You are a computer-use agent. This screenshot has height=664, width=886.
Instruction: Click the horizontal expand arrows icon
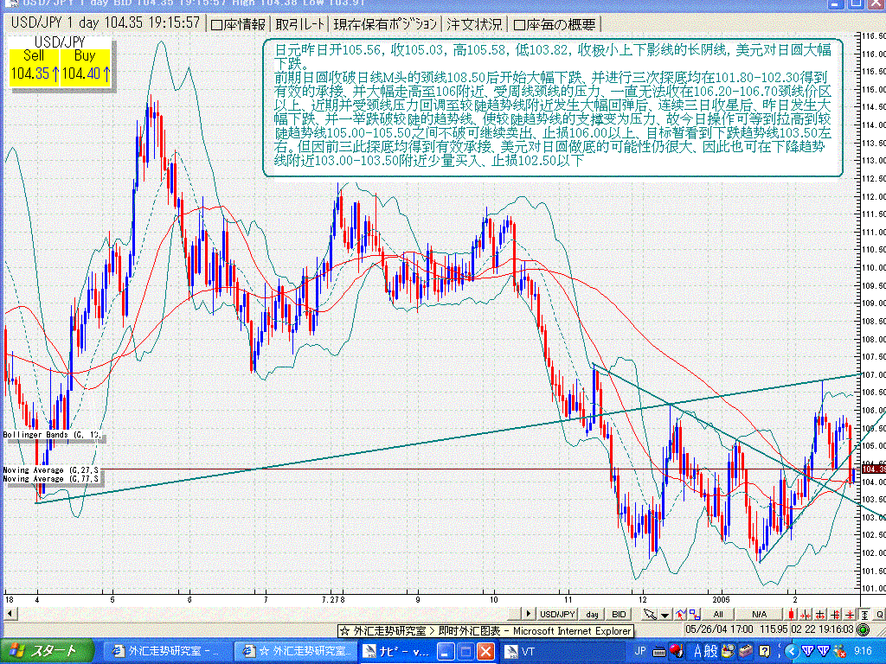point(820,615)
